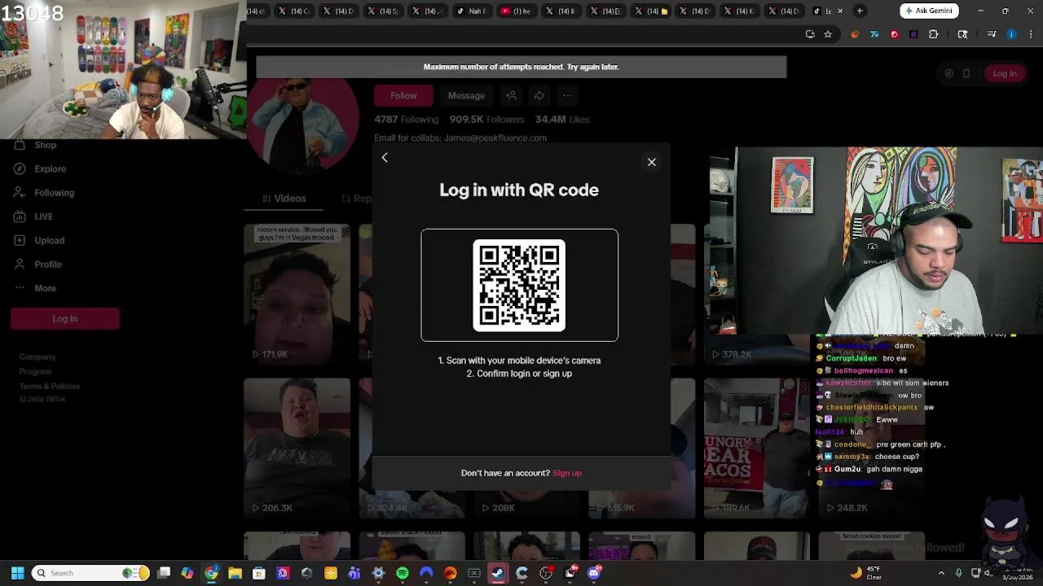Click the Ask Gemini button
Screen dimensions: 1043x586
coord(929,11)
